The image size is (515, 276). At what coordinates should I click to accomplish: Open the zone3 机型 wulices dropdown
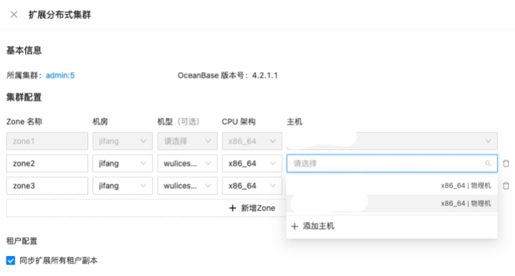[x=187, y=186]
